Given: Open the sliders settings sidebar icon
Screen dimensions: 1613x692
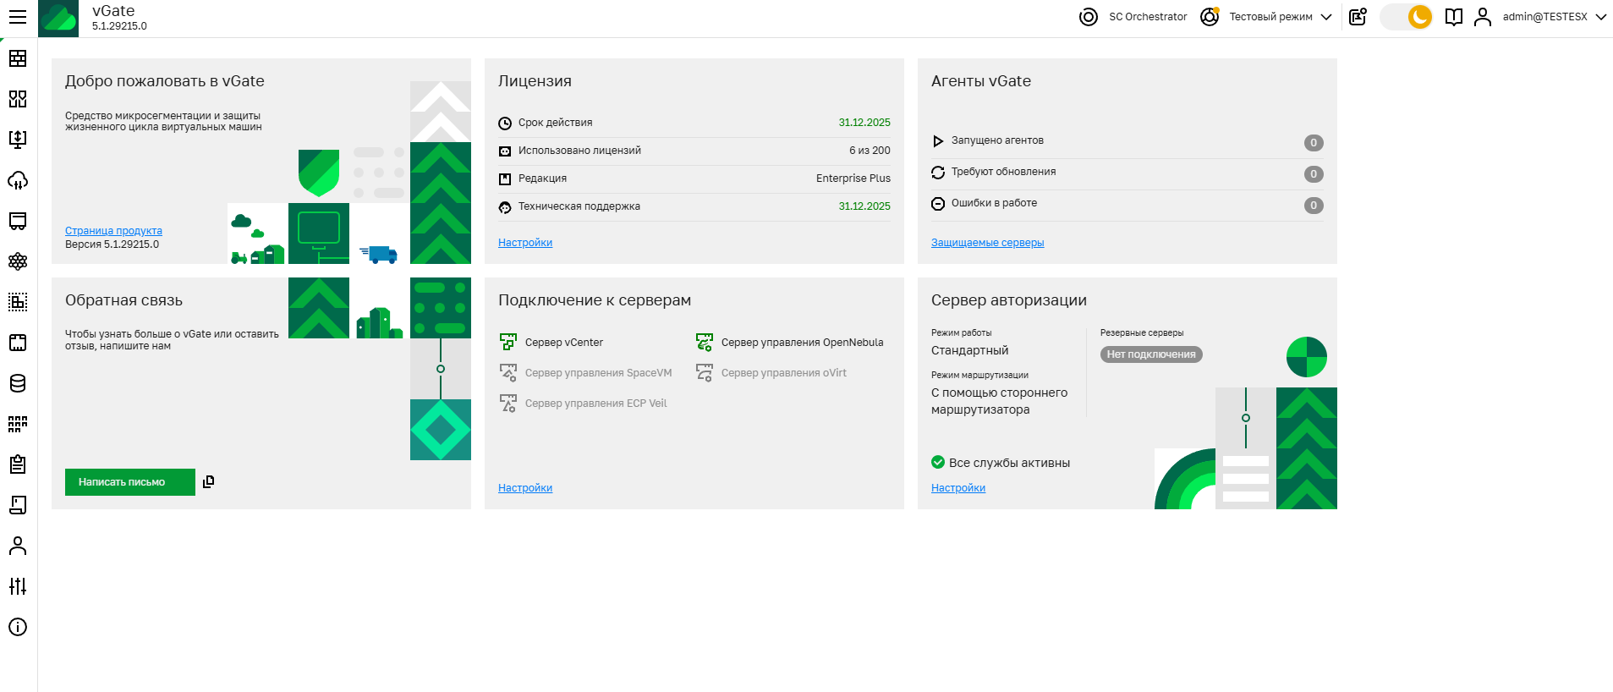Looking at the screenshot, I should pos(18,586).
